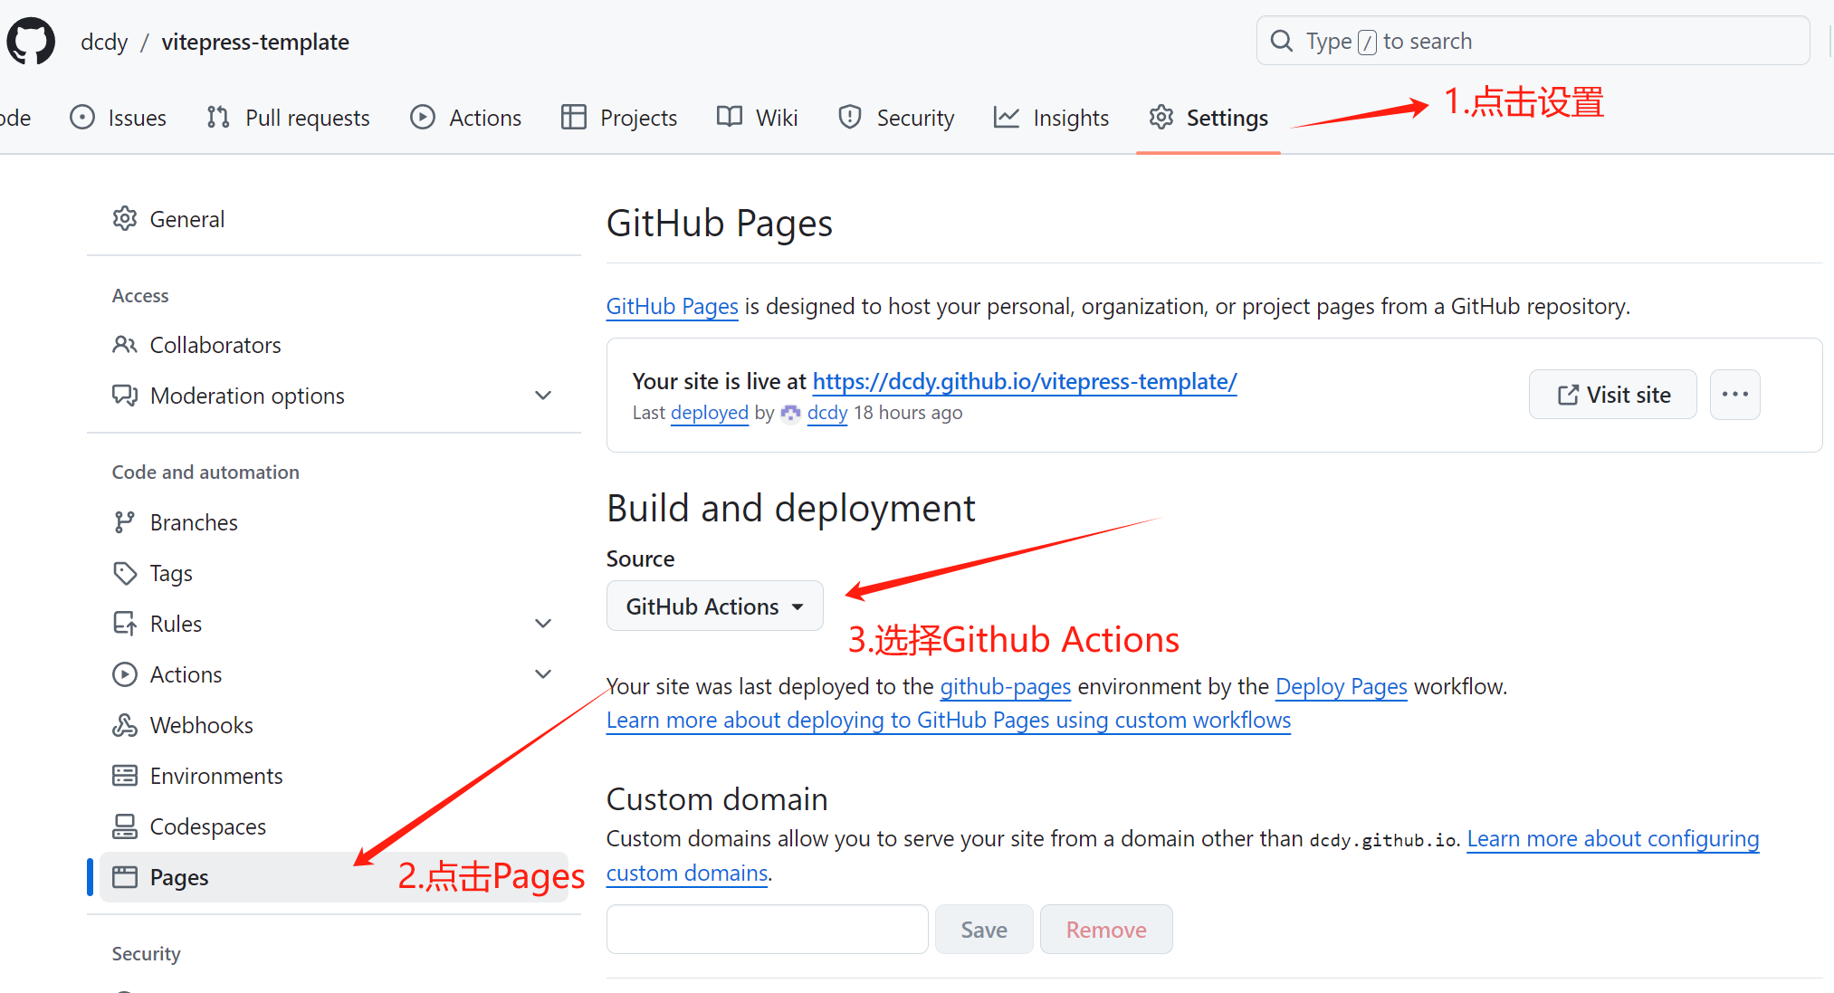Screen dimensions: 1834x993
Task: Click the General gear icon in sidebar
Action: tap(125, 219)
